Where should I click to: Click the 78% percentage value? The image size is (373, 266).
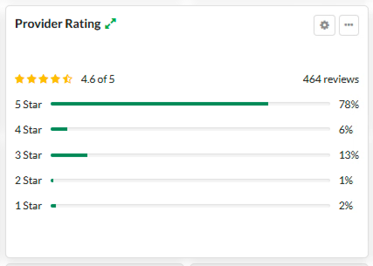point(349,105)
